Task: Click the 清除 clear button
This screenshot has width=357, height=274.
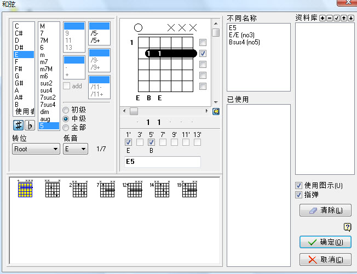Action: point(325,210)
